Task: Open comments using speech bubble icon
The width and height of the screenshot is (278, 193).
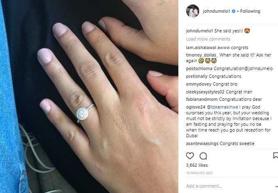Action: tap(203, 156)
